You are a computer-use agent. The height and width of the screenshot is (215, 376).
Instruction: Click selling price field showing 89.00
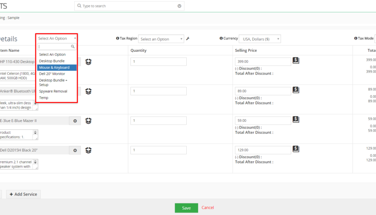pos(263,91)
